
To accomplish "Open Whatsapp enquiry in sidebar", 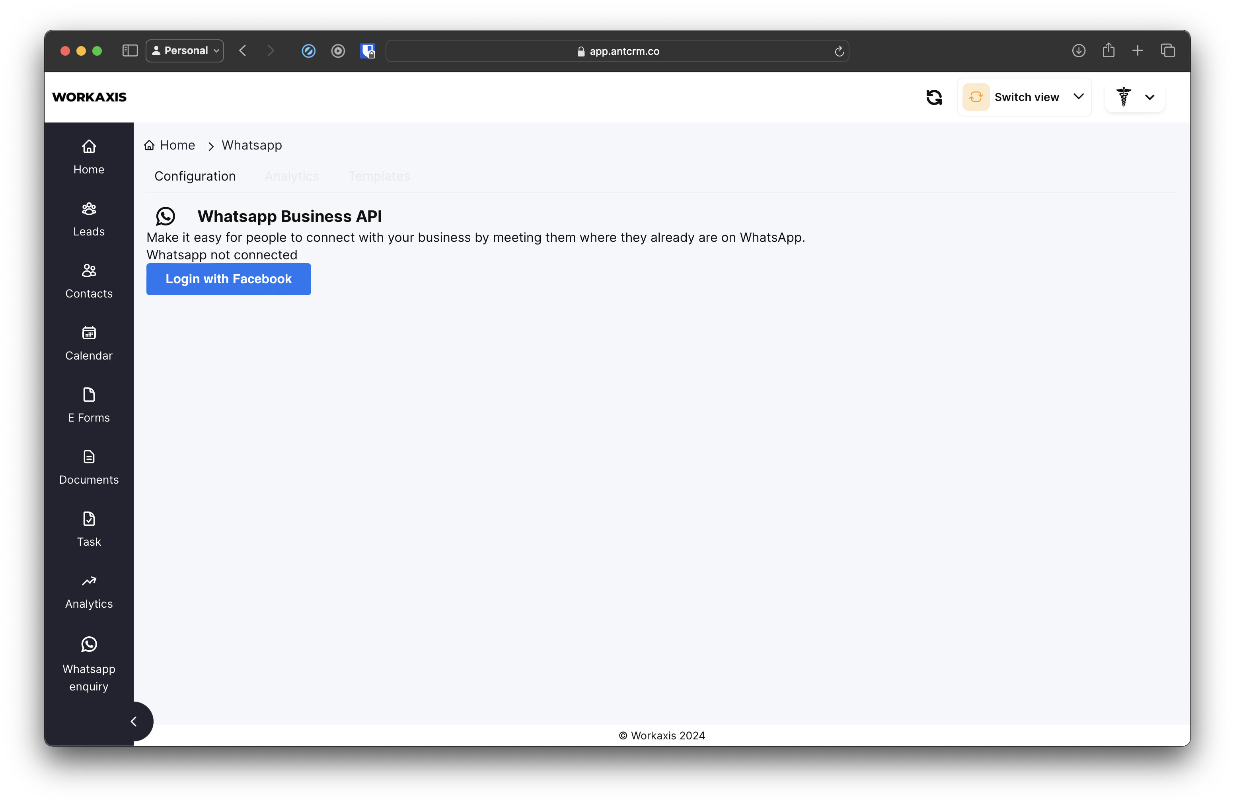I will pos(89,663).
